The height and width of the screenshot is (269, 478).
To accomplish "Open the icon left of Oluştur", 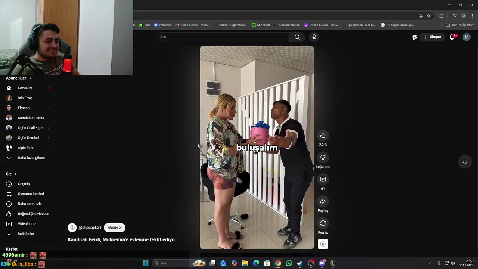I will (415, 37).
